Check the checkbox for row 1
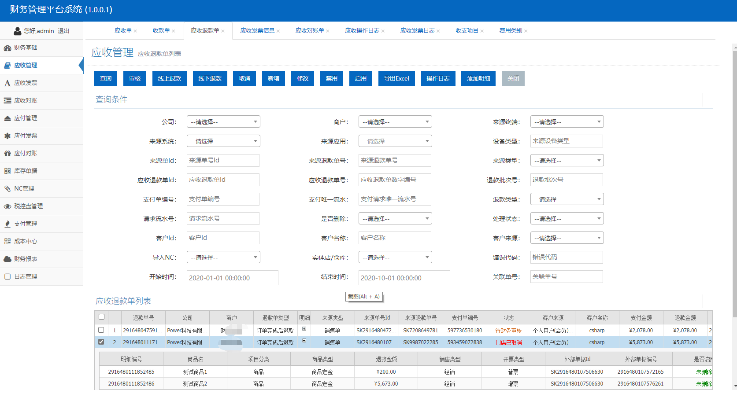This screenshot has width=737, height=397. [x=101, y=330]
